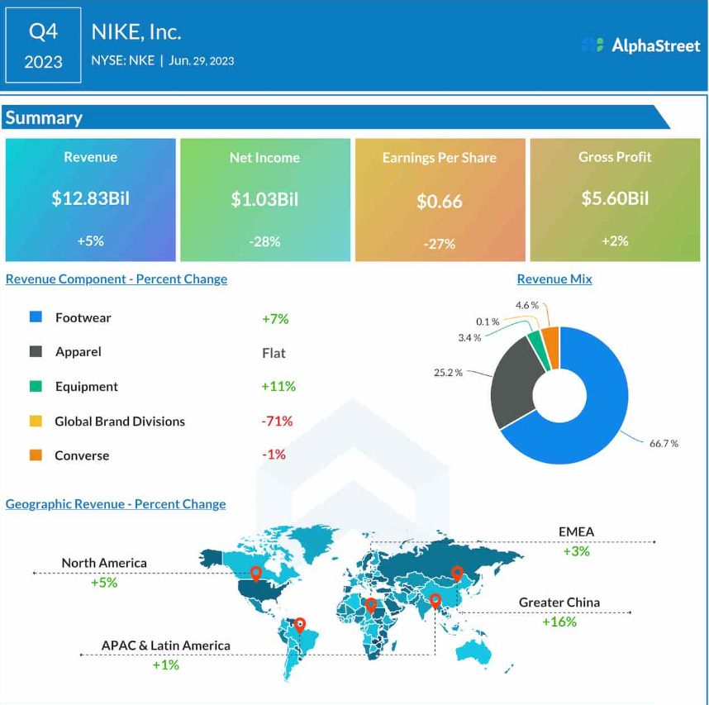This screenshot has height=705, width=709.
Task: Click the Global Brand Divisions '-71%' value
Action: [x=277, y=421]
